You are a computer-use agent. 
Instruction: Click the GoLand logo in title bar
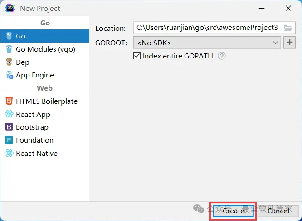(10, 8)
